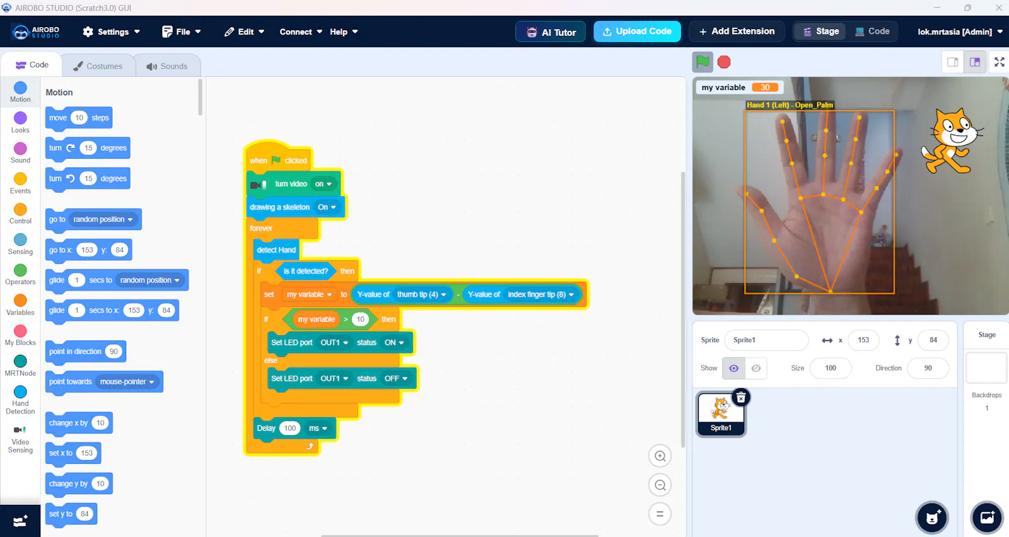
Task: Open the lok.mrtasia account dropdown
Action: click(960, 32)
